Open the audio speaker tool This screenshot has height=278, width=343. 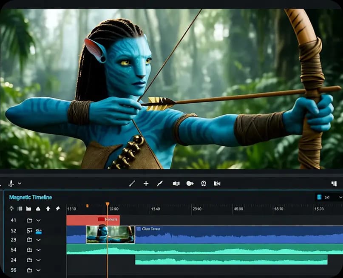(176, 183)
